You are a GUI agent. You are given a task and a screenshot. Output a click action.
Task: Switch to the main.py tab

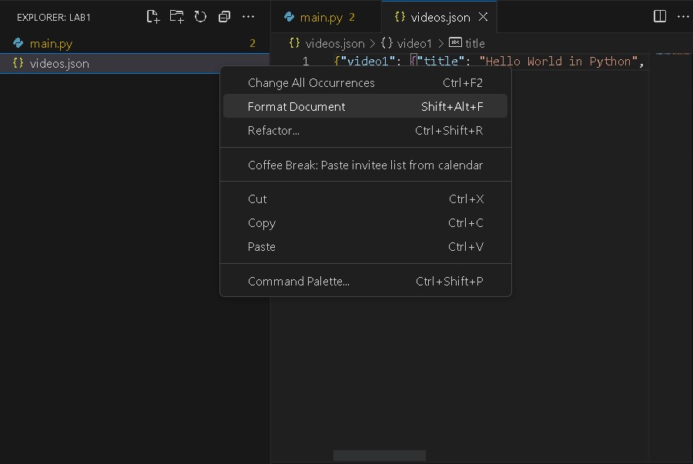pos(320,17)
